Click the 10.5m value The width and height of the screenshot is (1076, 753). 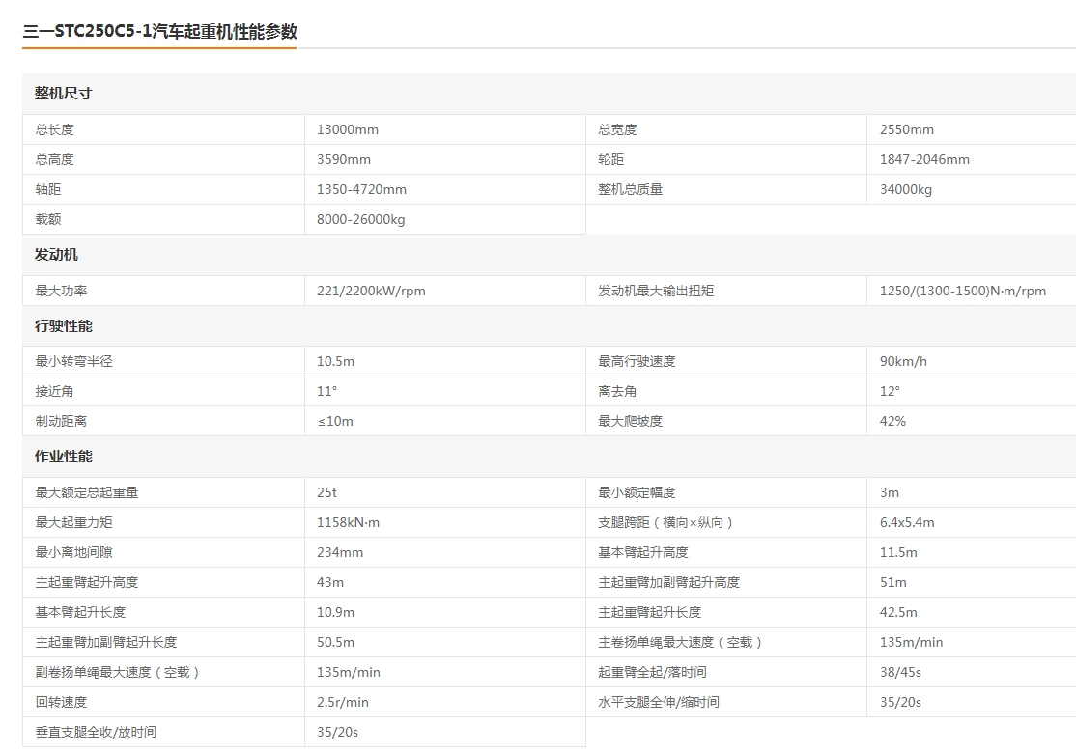335,361
